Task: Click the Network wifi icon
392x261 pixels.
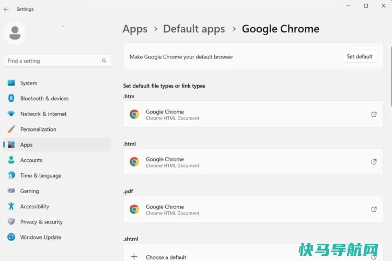Action: coord(11,114)
